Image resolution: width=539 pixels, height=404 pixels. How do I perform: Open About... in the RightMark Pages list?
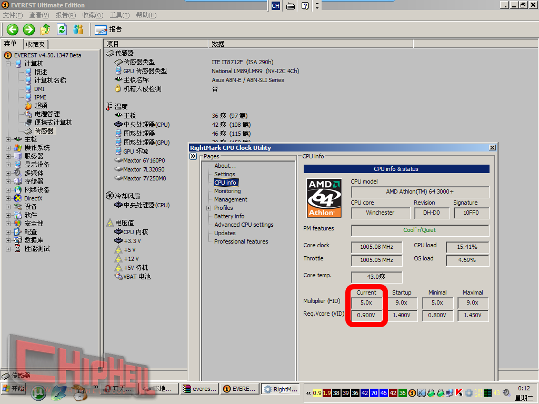pos(225,166)
